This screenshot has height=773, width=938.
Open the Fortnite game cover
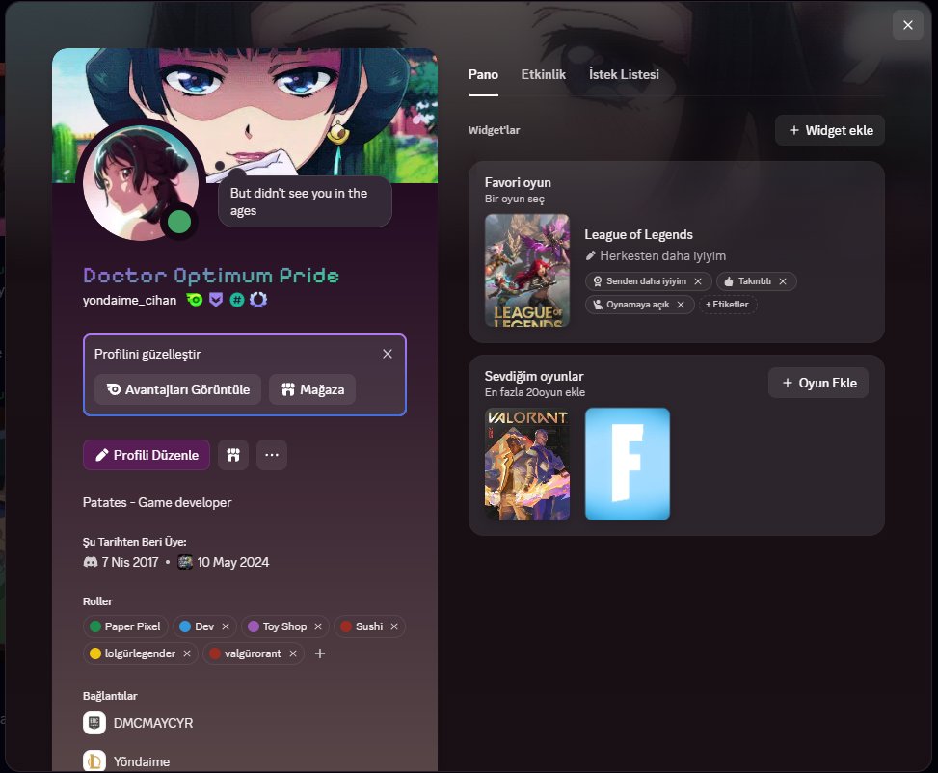[x=628, y=465]
